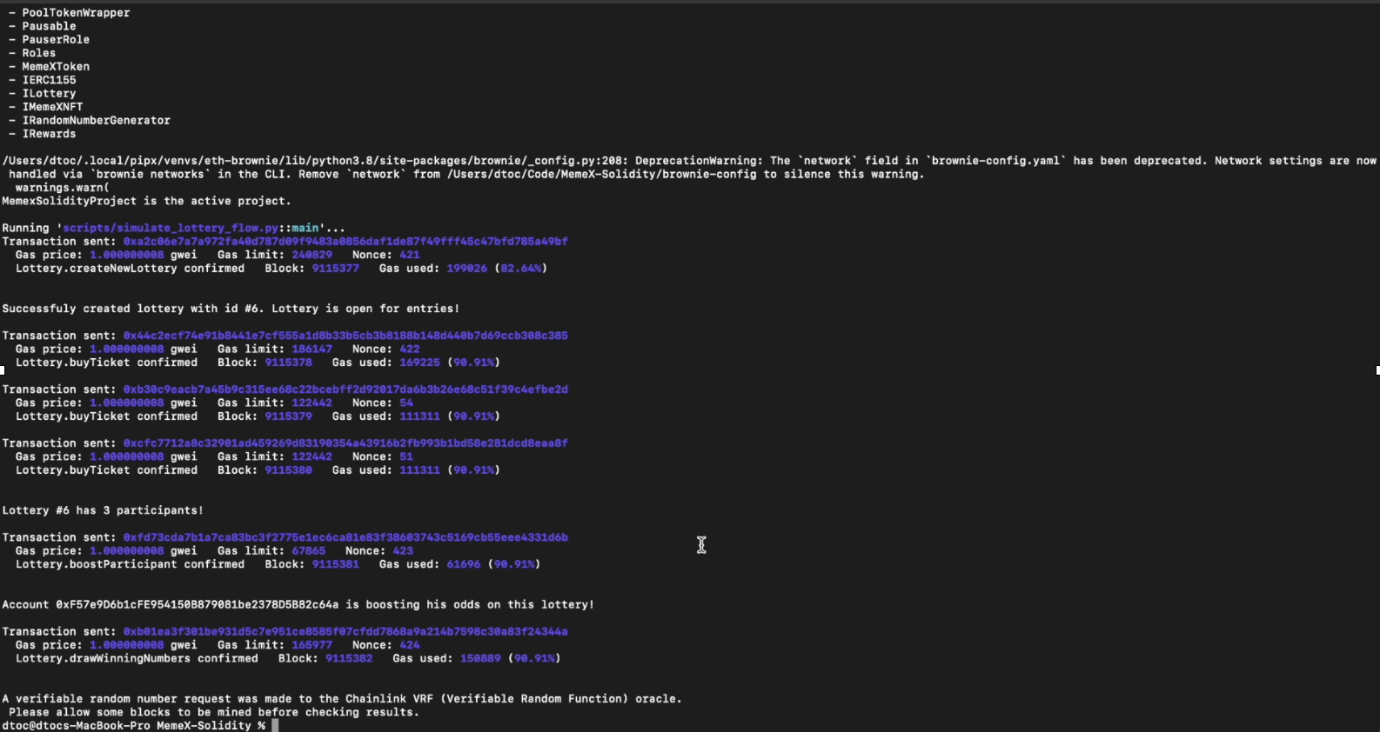The image size is (1380, 732).
Task: Click 'Lottery #6 has 3 participants!' message
Action: pyautogui.click(x=103, y=510)
